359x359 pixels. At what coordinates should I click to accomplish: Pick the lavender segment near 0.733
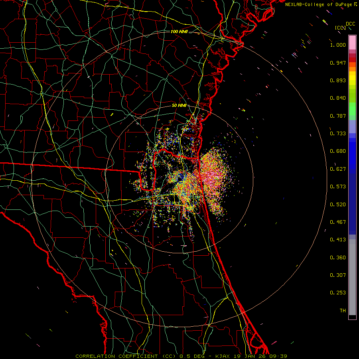point(352,126)
